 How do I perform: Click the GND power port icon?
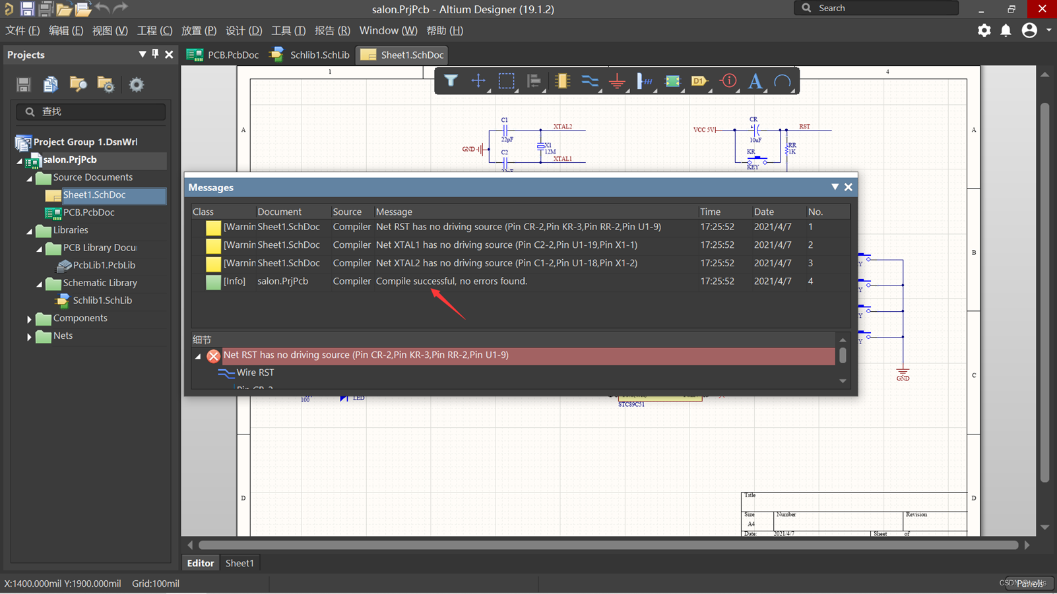tap(617, 81)
